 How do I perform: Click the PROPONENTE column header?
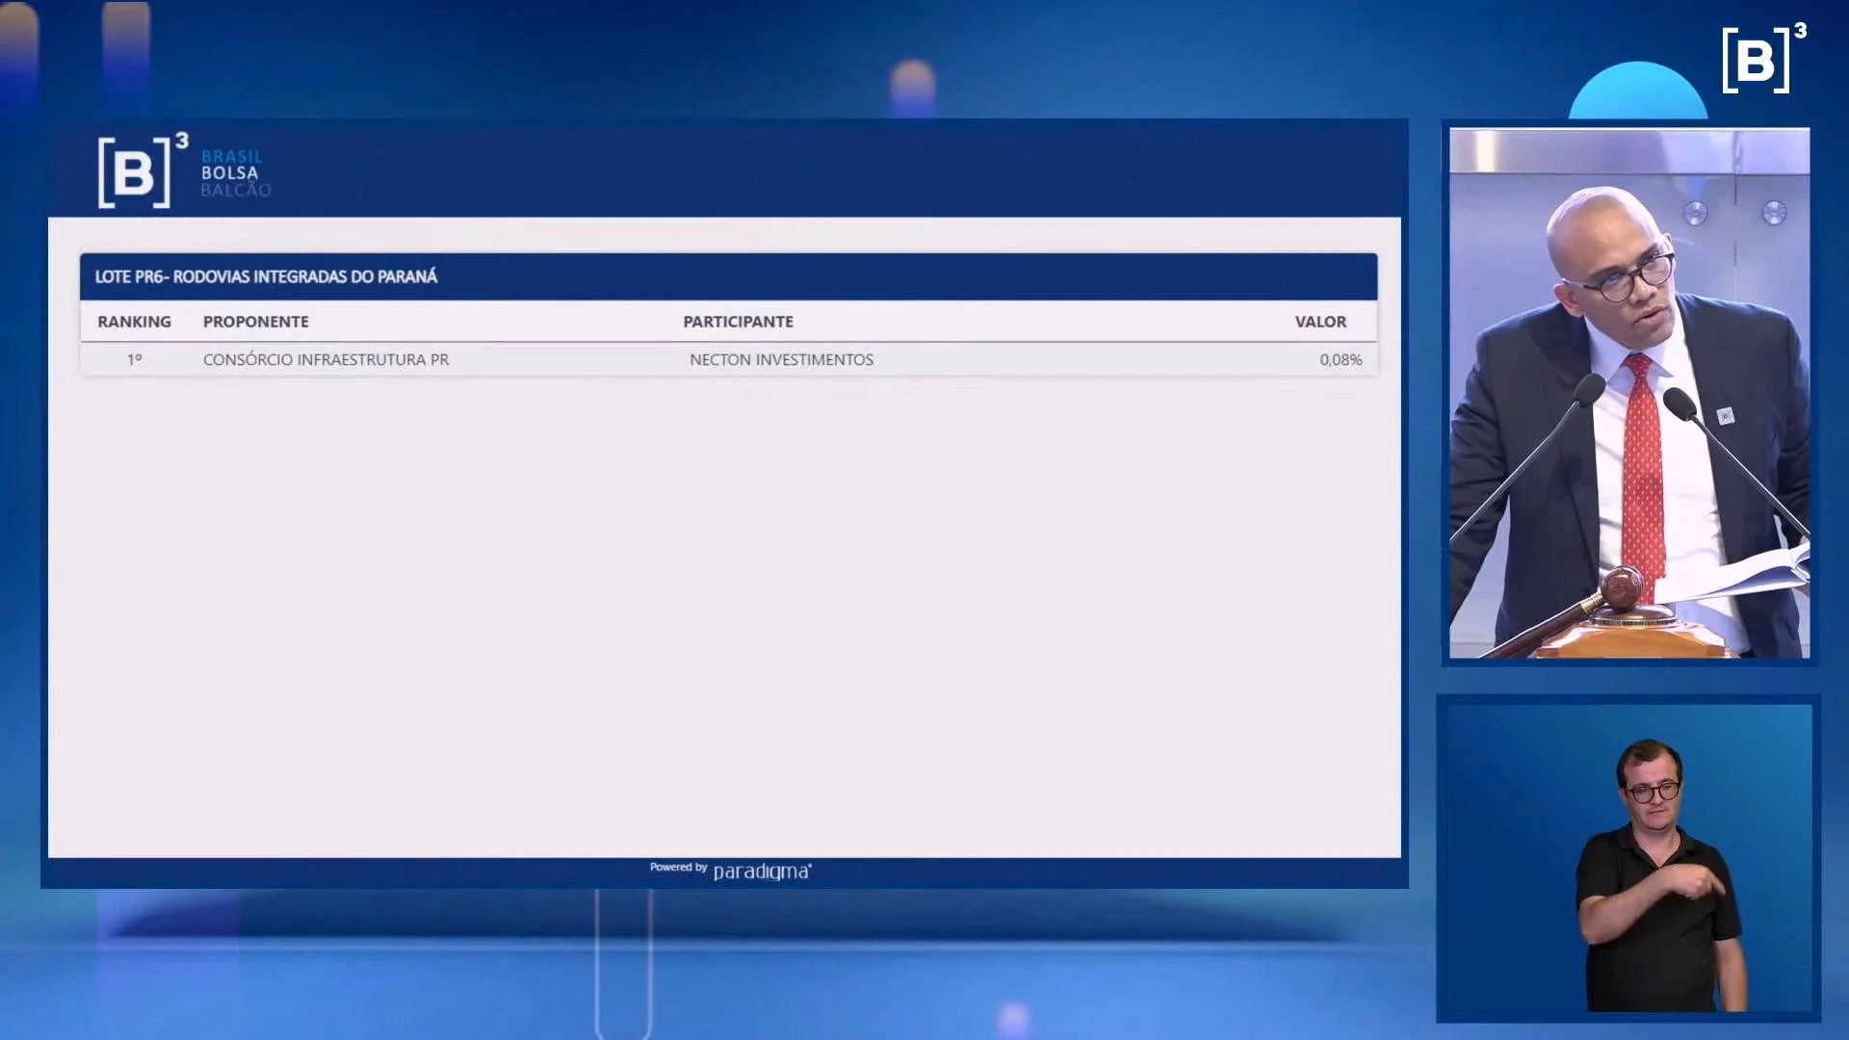click(x=255, y=322)
